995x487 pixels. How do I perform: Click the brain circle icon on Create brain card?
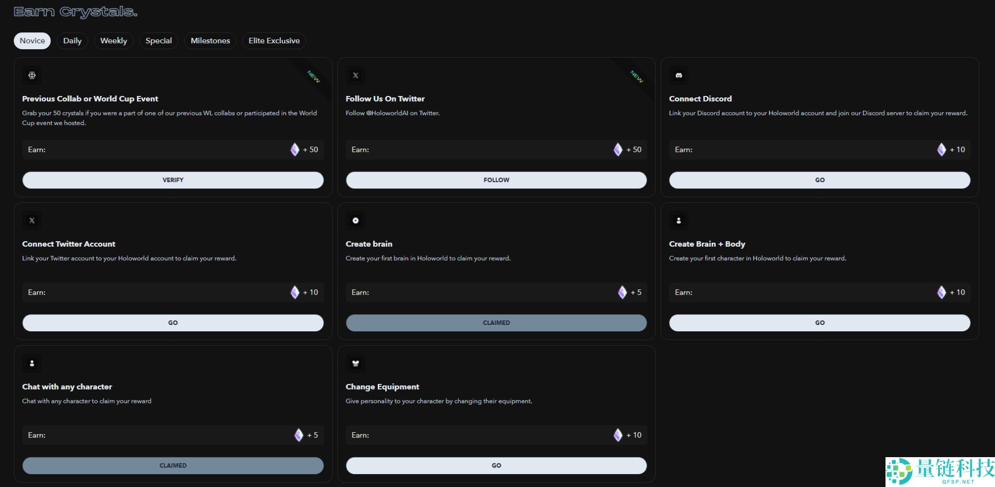pos(355,221)
